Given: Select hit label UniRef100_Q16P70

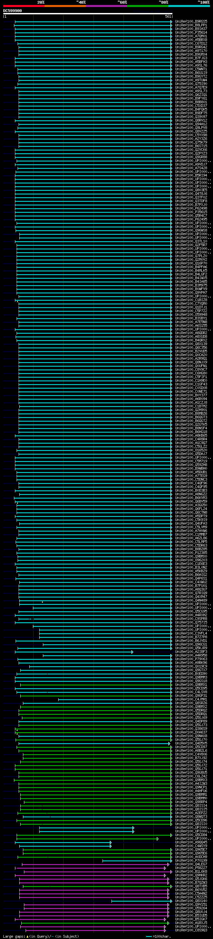Looking at the screenshot, I should (191, 263).
